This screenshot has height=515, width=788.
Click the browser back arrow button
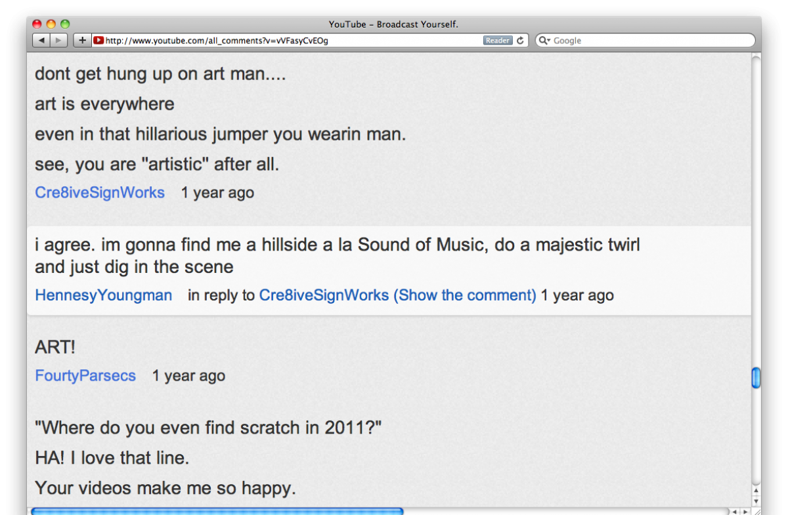pyautogui.click(x=41, y=41)
